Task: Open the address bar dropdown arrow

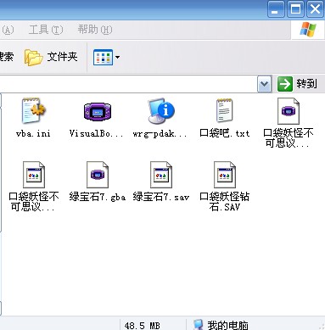Action: click(264, 84)
